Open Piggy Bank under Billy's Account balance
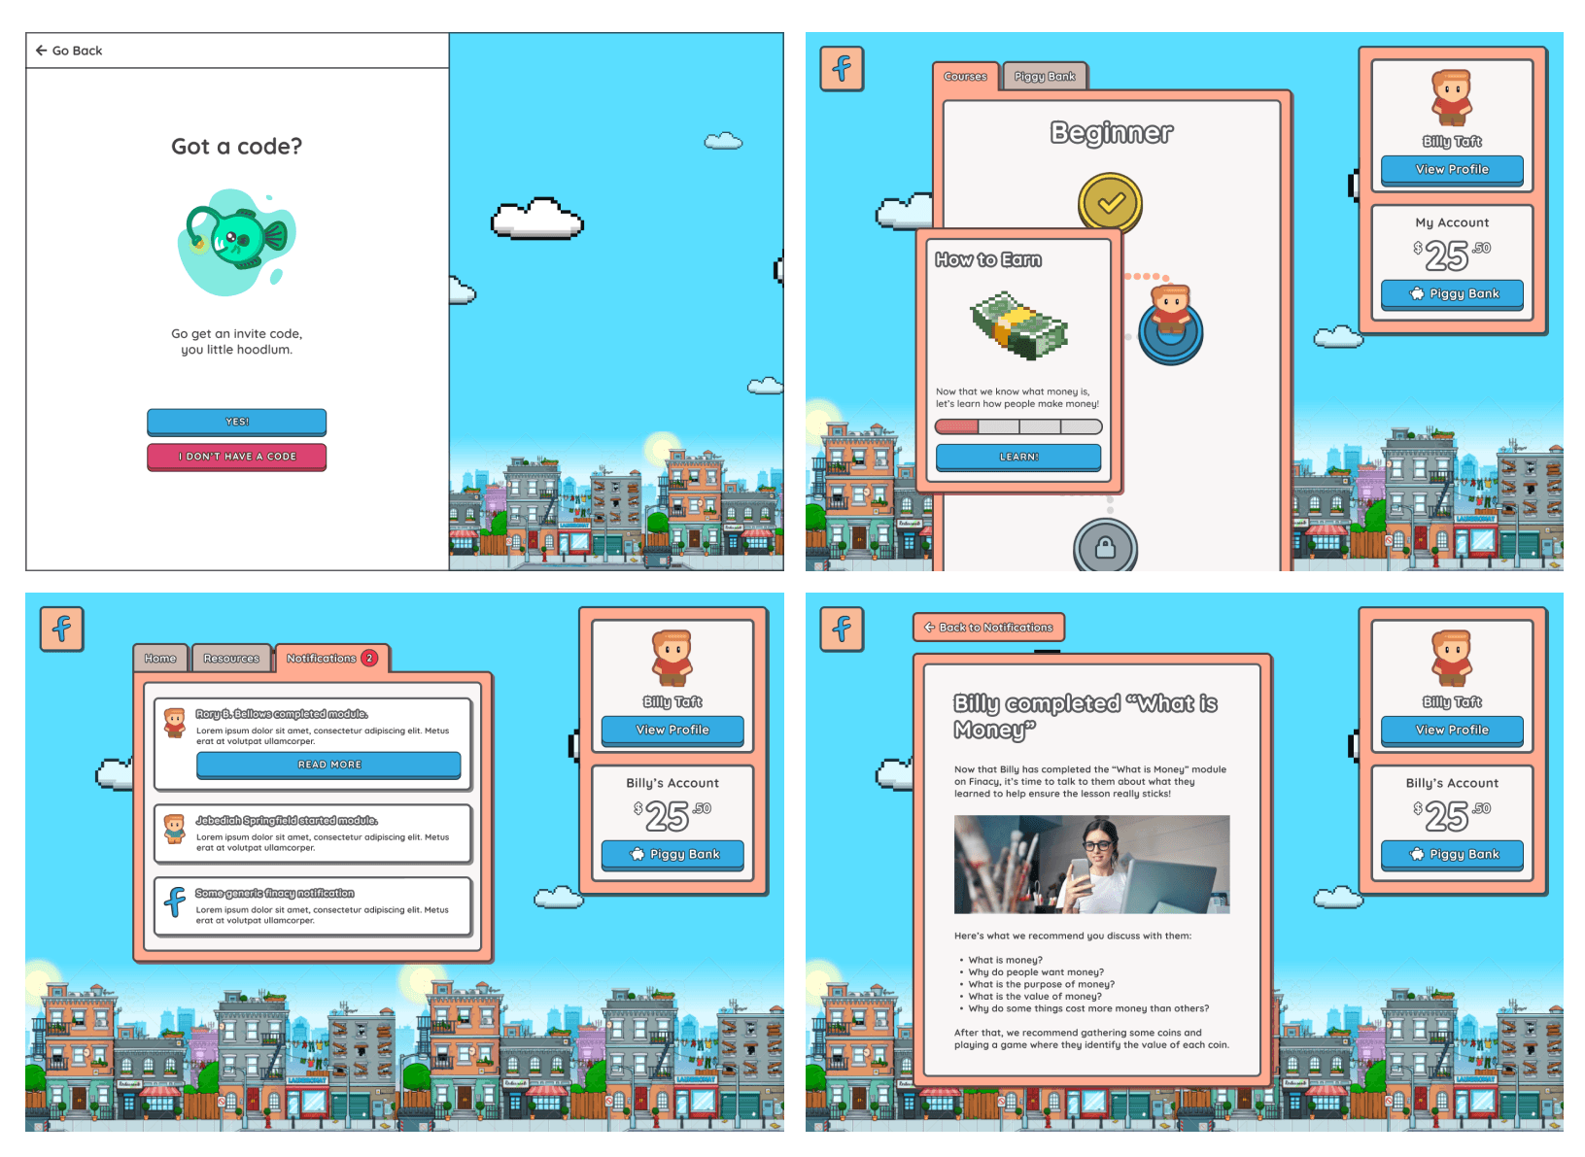Viewport: 1585px width, 1157px height. point(672,854)
